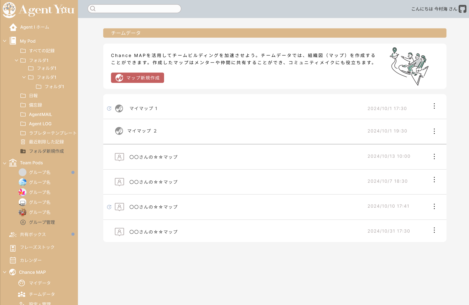This screenshot has width=469, height=305.
Task: Click the globe icon of マイマップ 2
Action: point(119,131)
